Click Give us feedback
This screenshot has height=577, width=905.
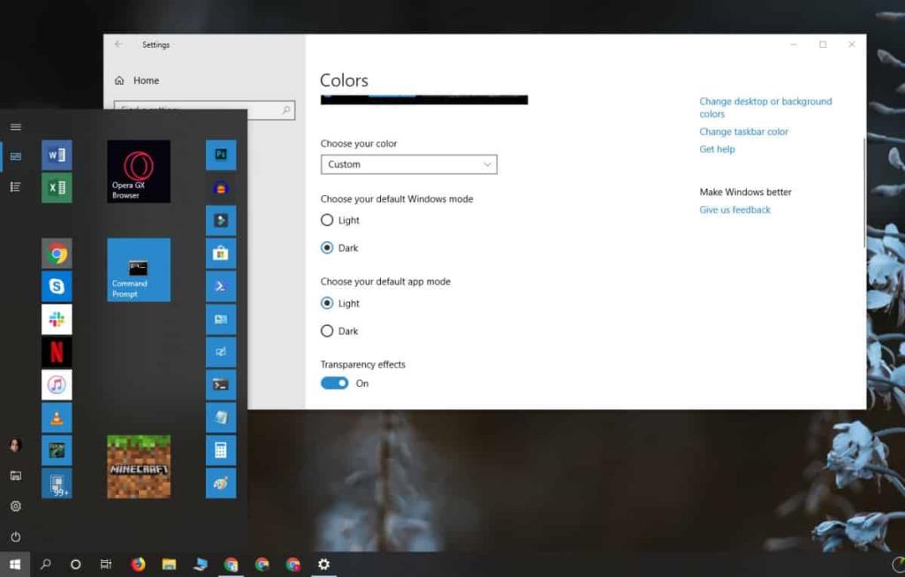pyautogui.click(x=734, y=209)
